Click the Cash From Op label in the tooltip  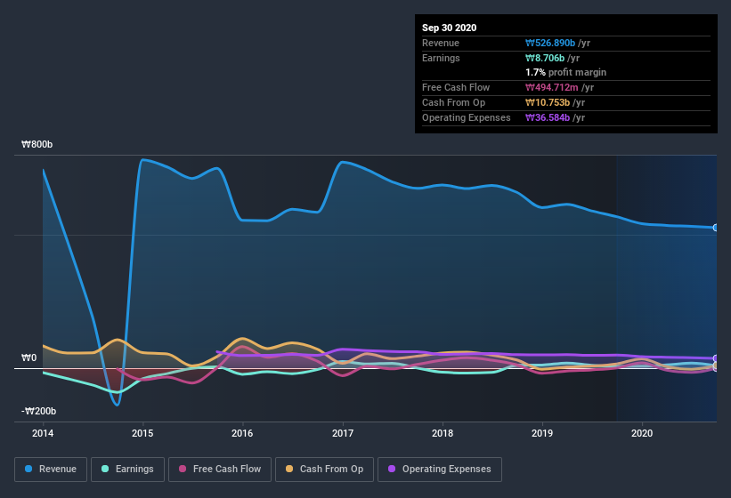pos(453,102)
